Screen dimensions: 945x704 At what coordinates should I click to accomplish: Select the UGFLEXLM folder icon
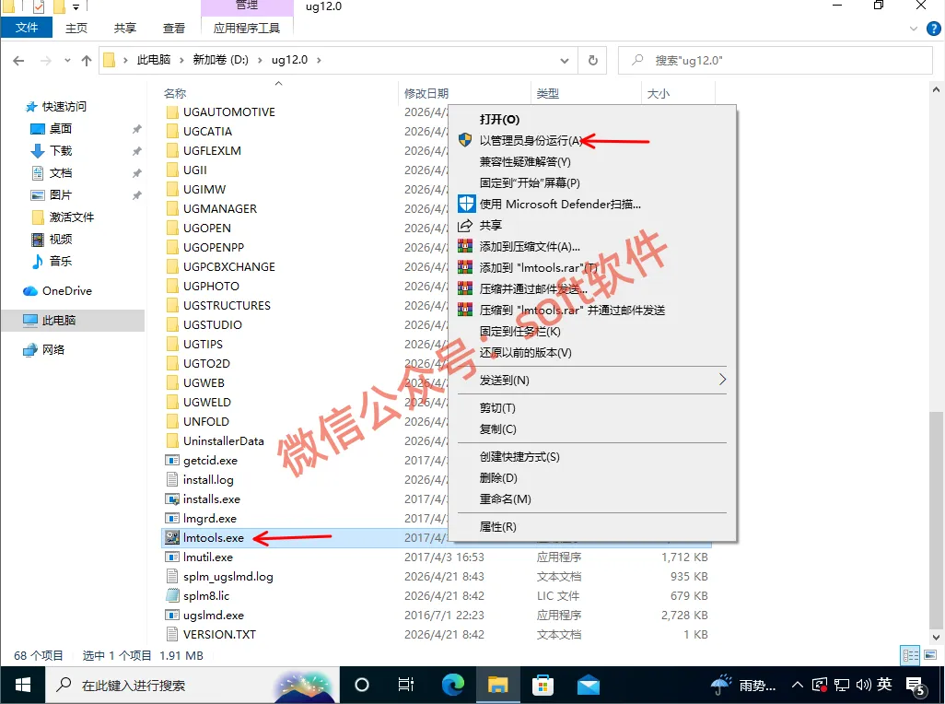[172, 151]
